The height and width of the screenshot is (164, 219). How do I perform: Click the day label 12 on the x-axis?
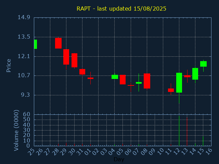(176, 151)
